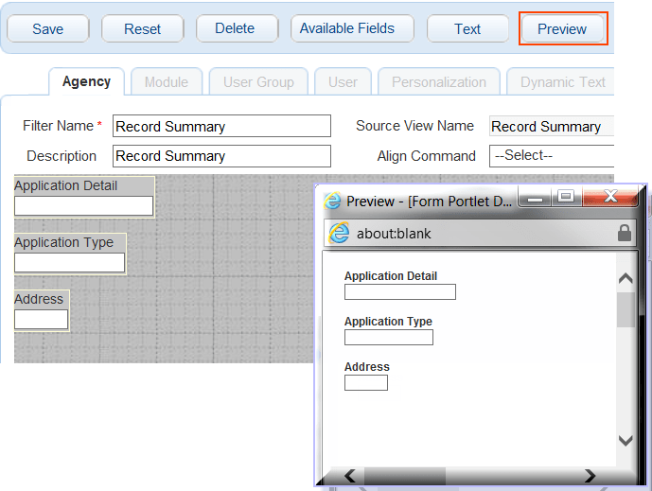652x491 pixels.
Task: Select the Module tab
Action: 166,82
